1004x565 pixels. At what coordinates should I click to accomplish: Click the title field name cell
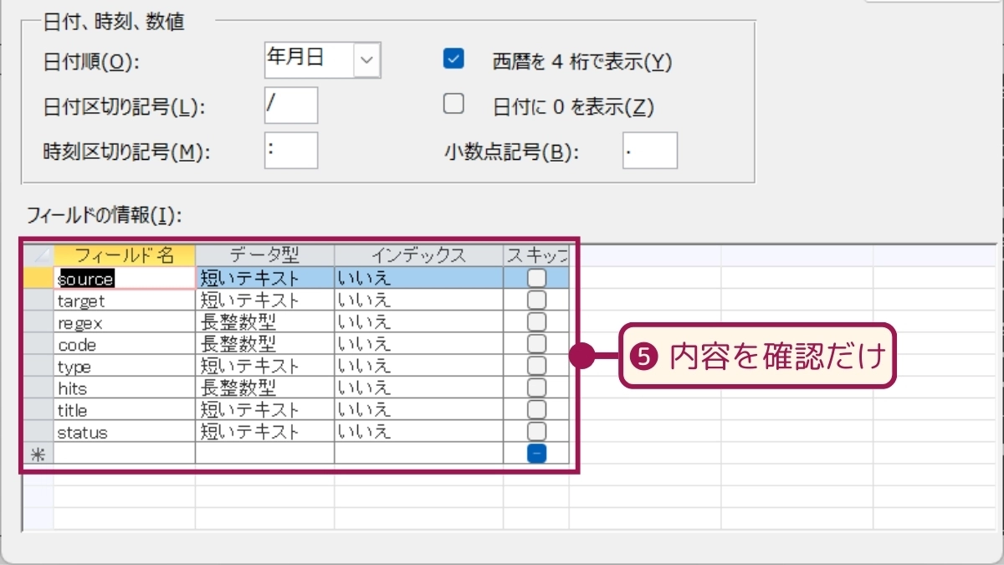[x=125, y=410]
